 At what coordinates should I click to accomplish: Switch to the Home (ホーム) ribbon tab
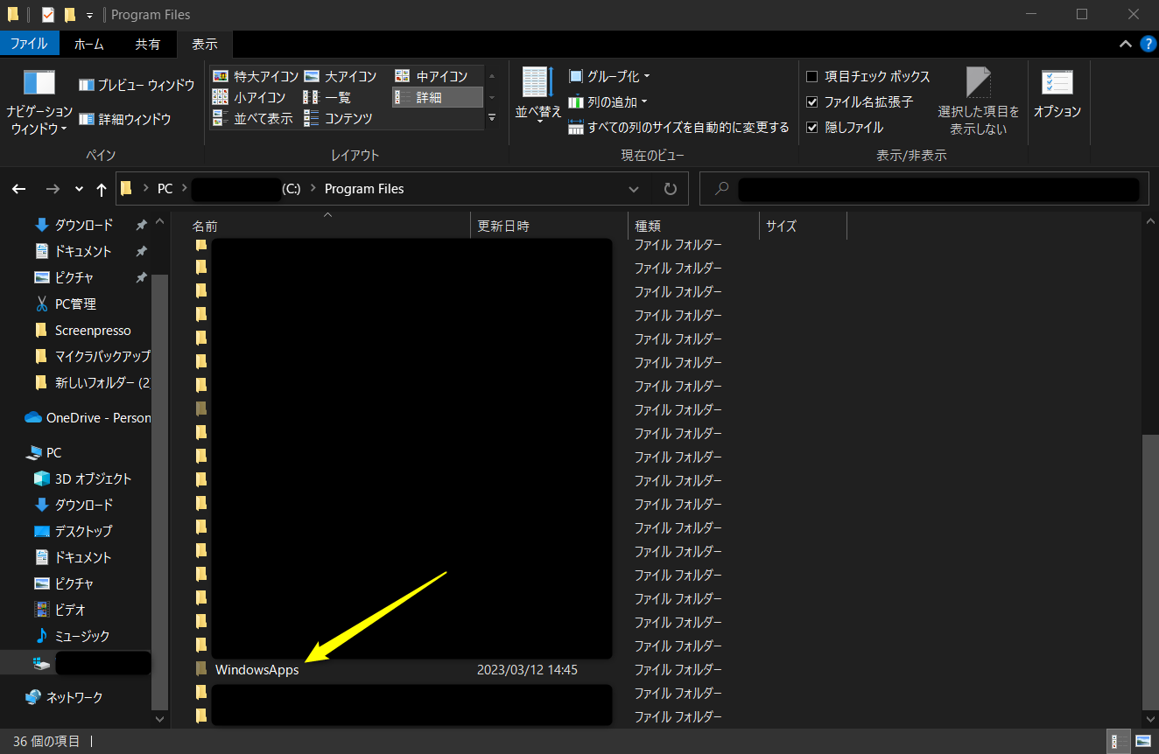point(88,44)
